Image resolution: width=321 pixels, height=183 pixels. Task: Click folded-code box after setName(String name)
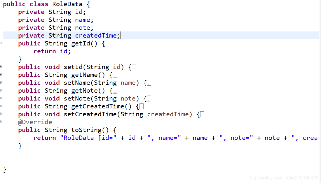149,83
